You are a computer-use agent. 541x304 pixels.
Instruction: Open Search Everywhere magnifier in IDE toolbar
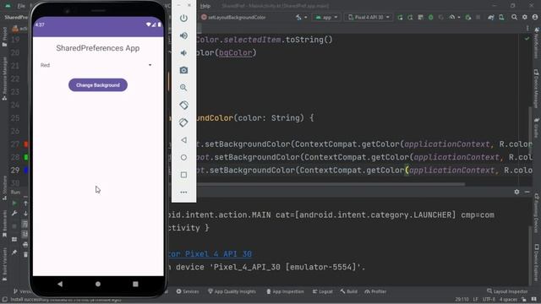click(x=514, y=17)
